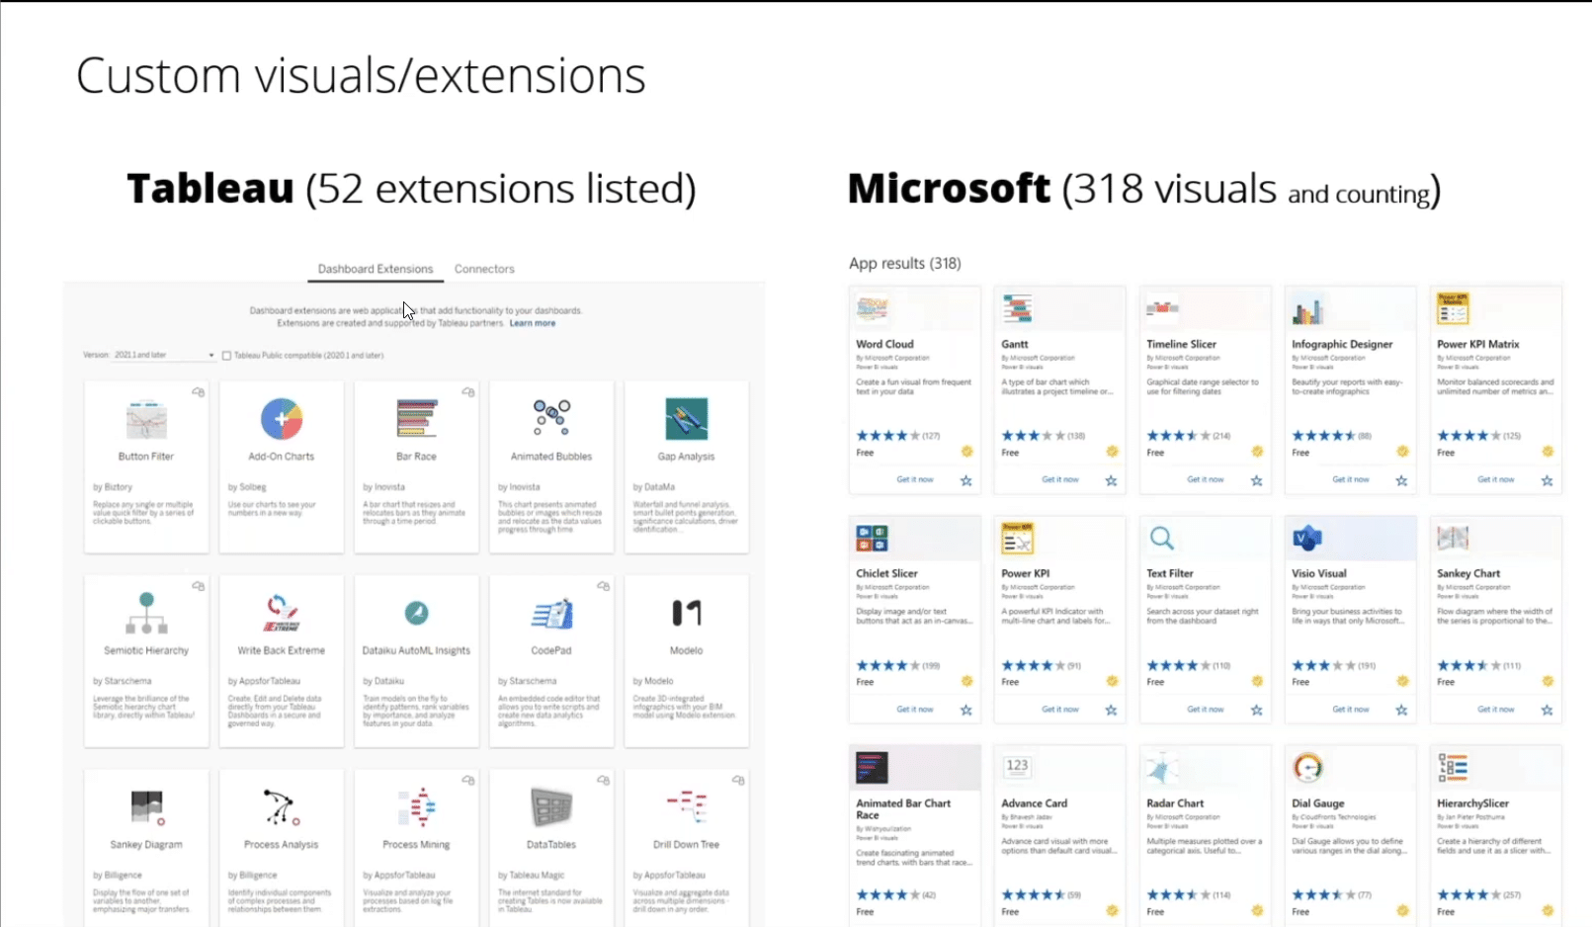The width and height of the screenshot is (1592, 927).
Task: Expand the version selector arrow
Action: point(210,354)
